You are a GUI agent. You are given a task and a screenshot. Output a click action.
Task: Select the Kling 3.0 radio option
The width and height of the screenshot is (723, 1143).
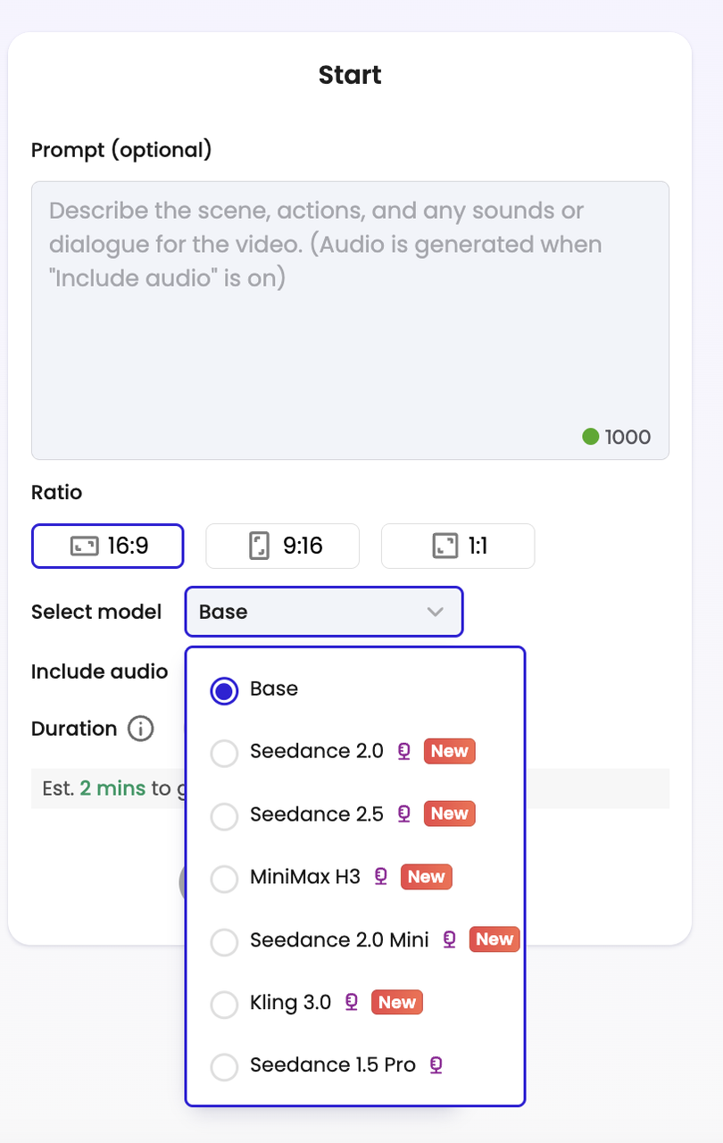pyautogui.click(x=224, y=1005)
